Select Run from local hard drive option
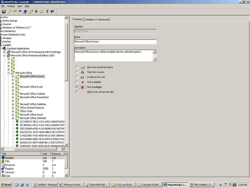The image size is (250, 188). [x=77, y=67]
